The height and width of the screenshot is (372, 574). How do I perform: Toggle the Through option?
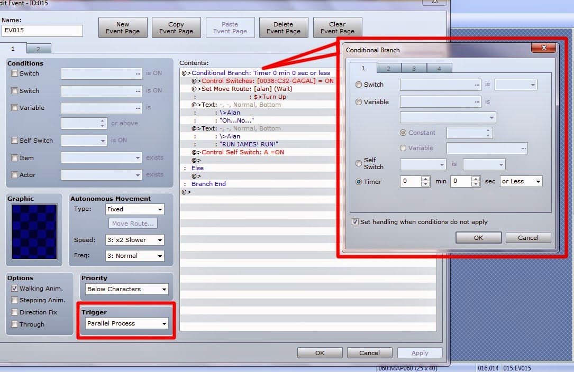15,324
